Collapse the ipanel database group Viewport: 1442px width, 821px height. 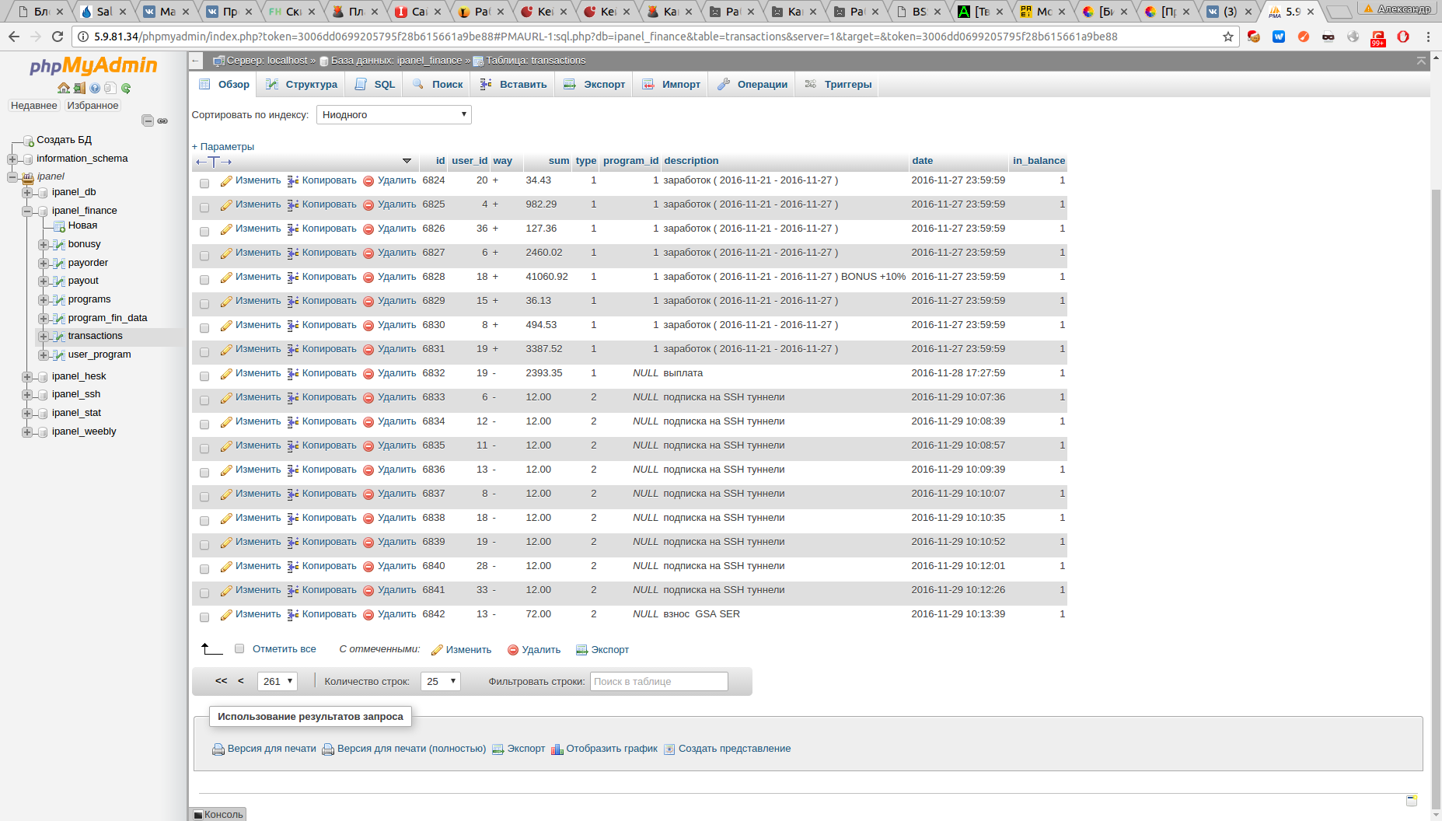[12, 177]
